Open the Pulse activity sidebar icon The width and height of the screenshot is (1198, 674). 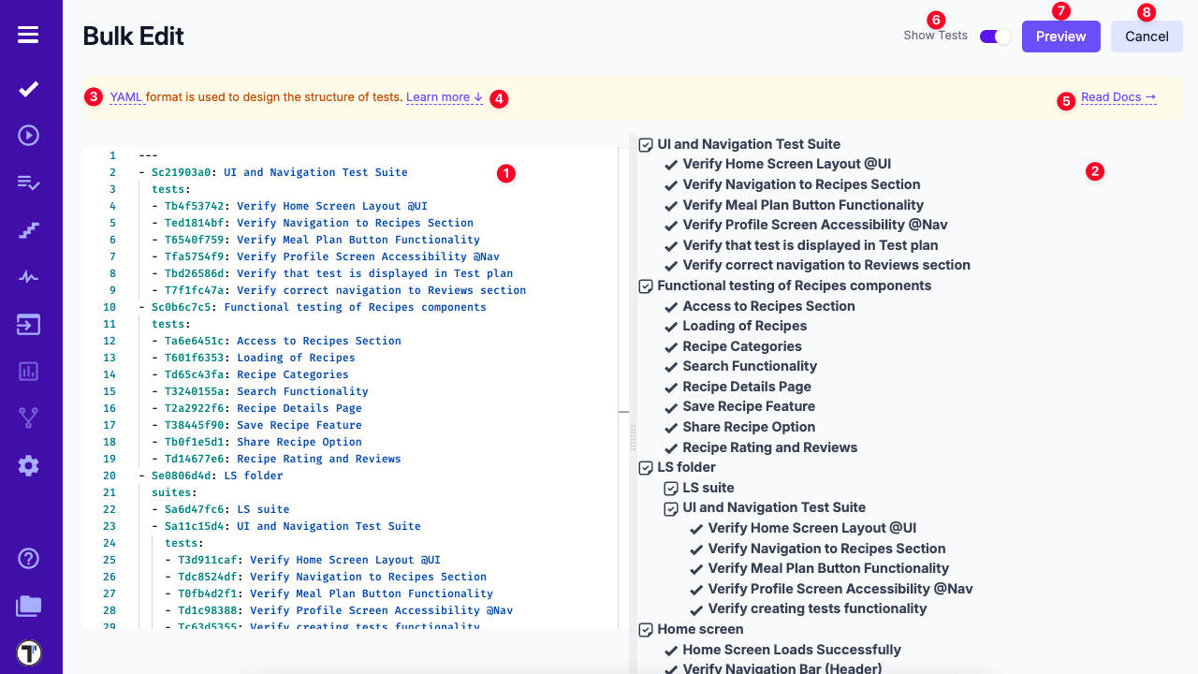pyautogui.click(x=28, y=277)
